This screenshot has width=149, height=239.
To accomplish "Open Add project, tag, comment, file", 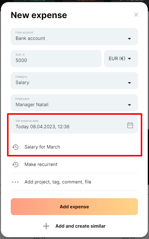I will click(58, 182).
